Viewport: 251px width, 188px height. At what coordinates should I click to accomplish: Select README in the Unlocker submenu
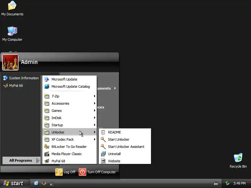tap(125, 132)
